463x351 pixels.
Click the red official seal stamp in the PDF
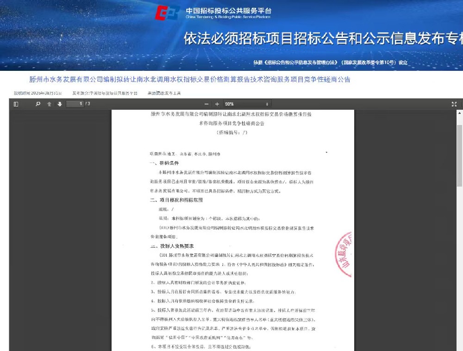point(344,255)
